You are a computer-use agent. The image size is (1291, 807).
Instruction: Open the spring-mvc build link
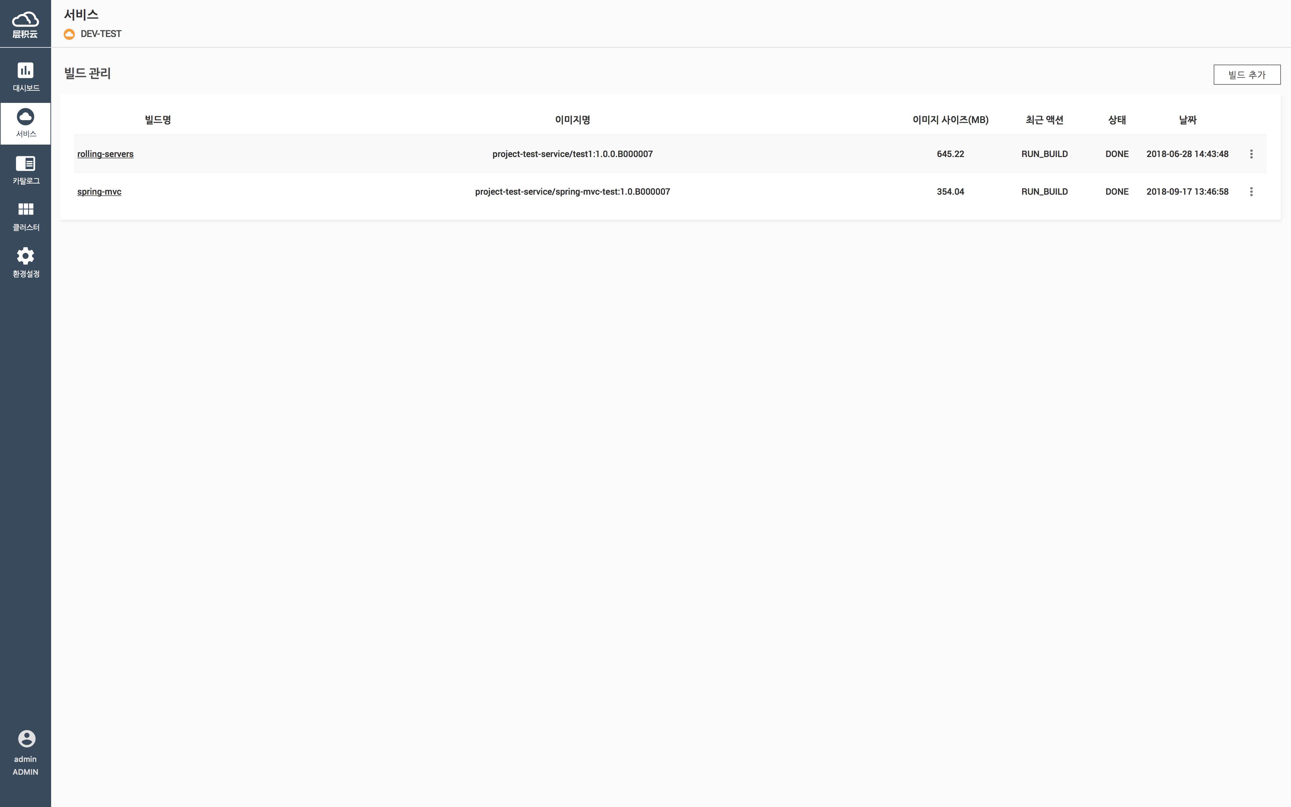pos(99,192)
